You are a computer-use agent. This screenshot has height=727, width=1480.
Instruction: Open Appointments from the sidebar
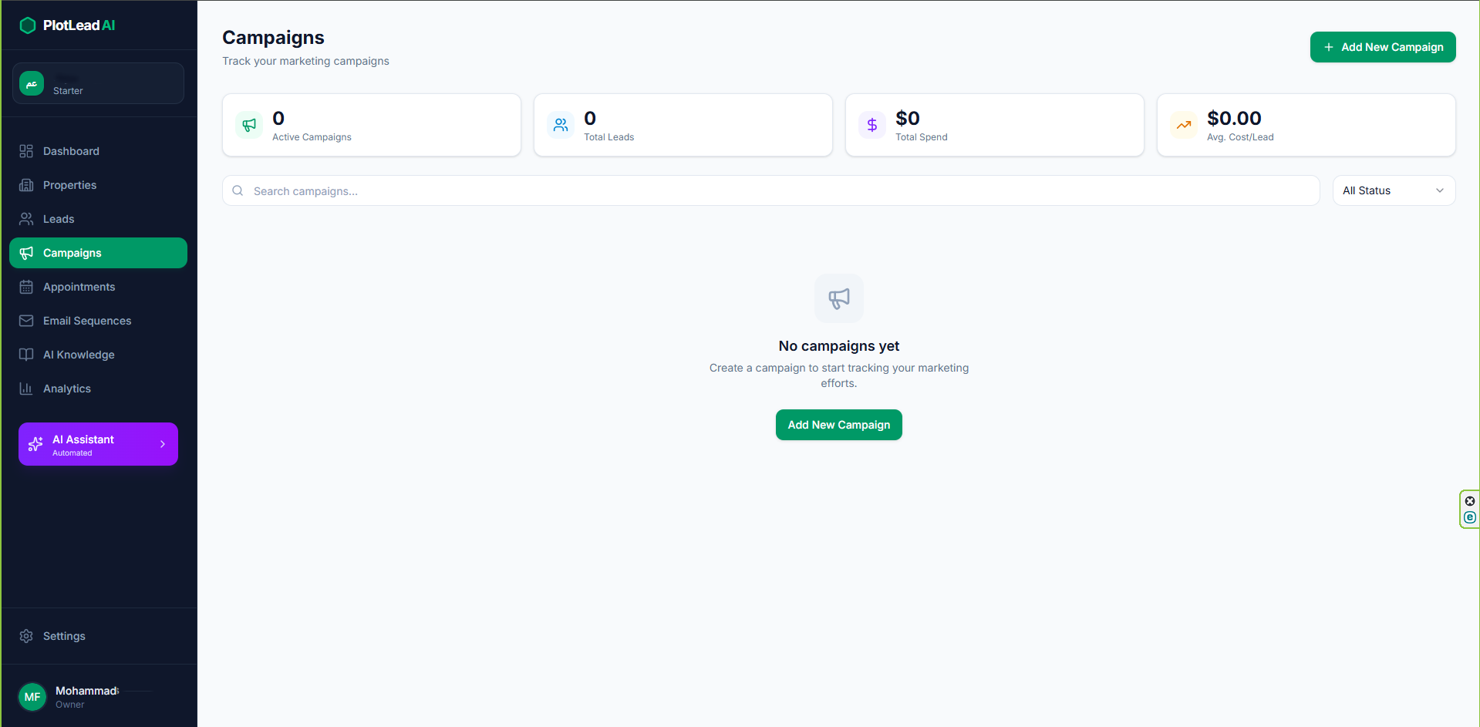[x=98, y=287]
